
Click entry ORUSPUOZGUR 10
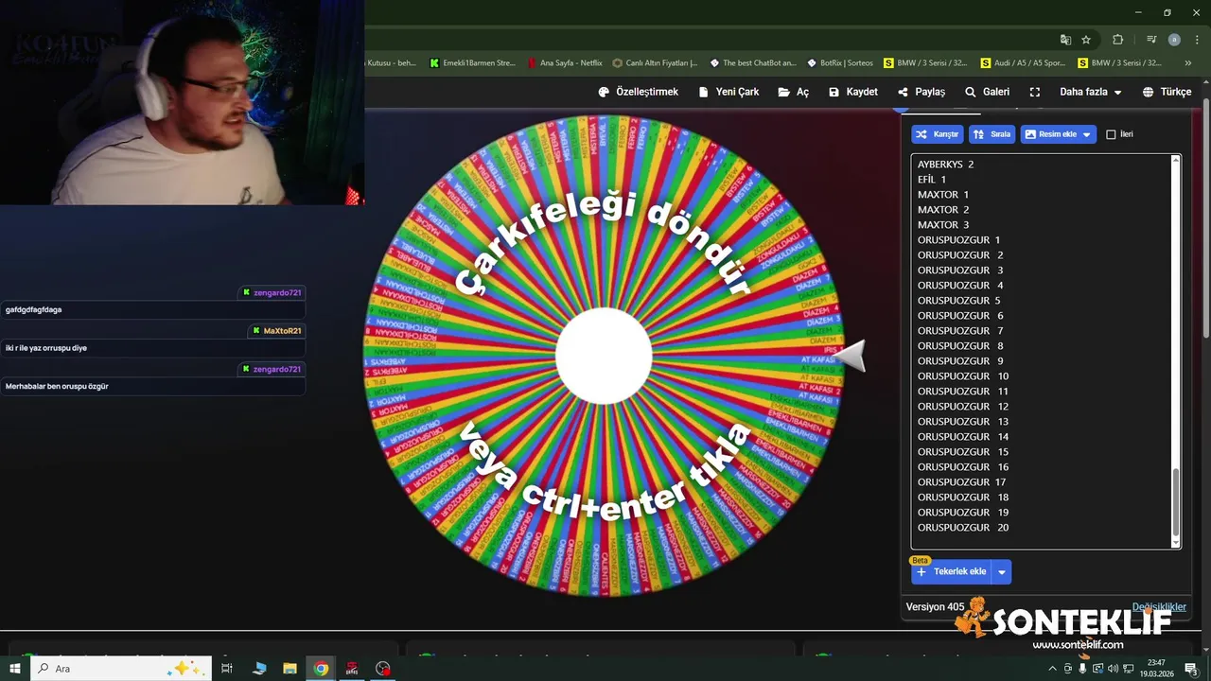[x=963, y=375]
